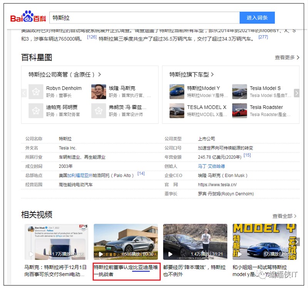The image size is (308, 288).
Task: Click the 特斯拉Model Y car thumbnail
Action: [177, 92]
